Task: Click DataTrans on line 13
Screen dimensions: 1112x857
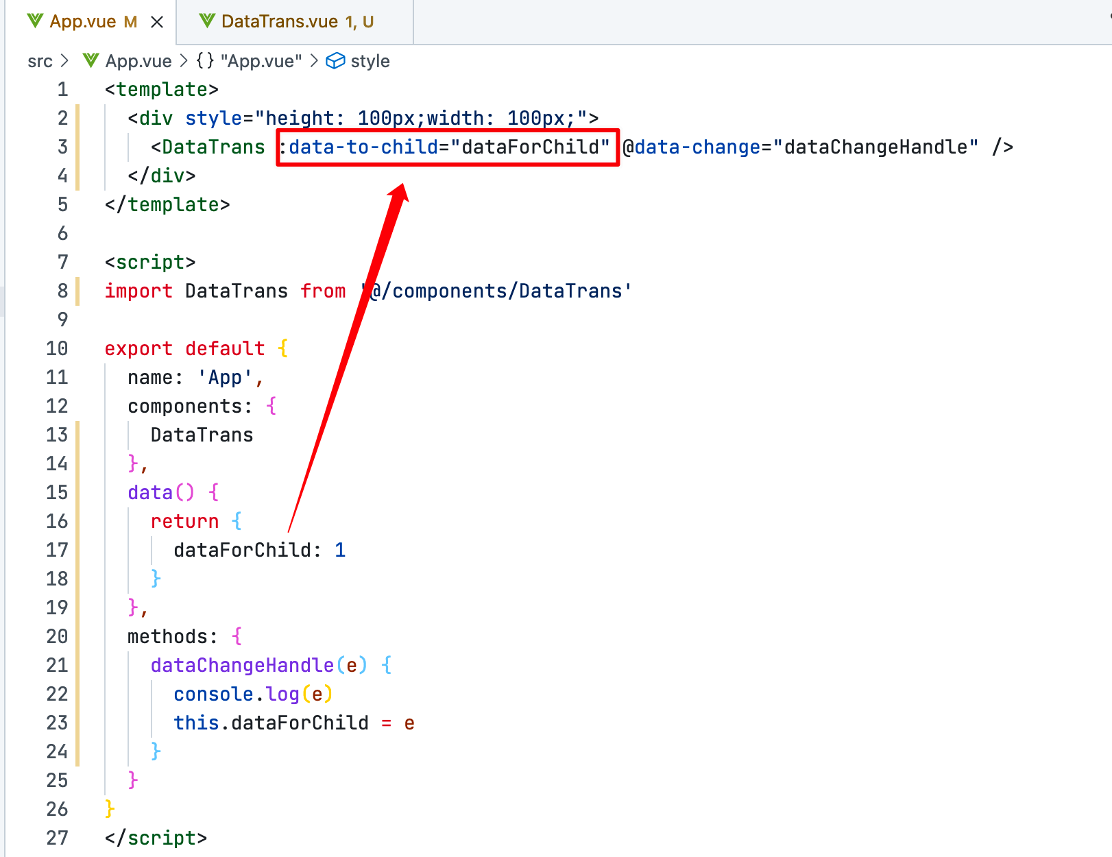Action: click(202, 435)
